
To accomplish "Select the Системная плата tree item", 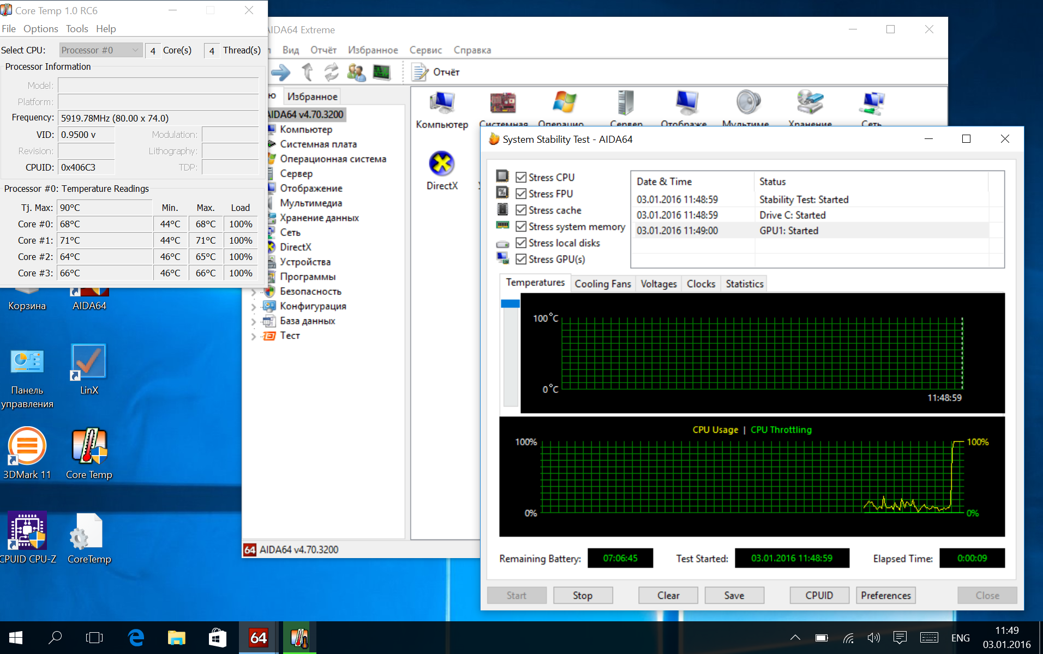I will point(318,144).
